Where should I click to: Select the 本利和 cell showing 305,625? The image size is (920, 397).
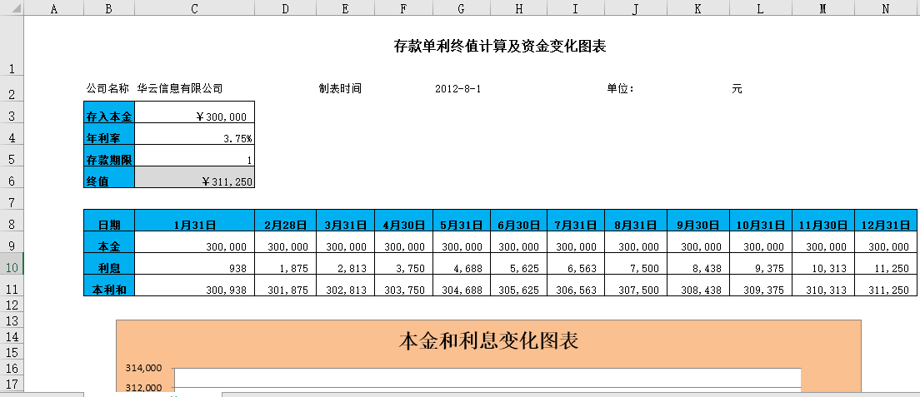pyautogui.click(x=518, y=288)
